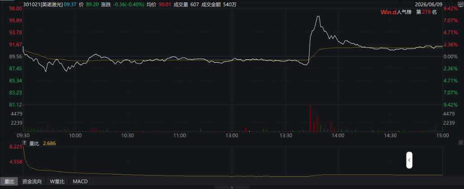
Task: Click the 第278名 popularity rank
Action: tap(426, 12)
